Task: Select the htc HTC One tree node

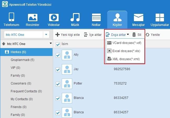Action: [x=16, y=44]
